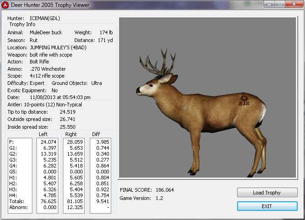This screenshot has height=220, width=305.
Task: Select the Right column measurements box
Action: 73,175
